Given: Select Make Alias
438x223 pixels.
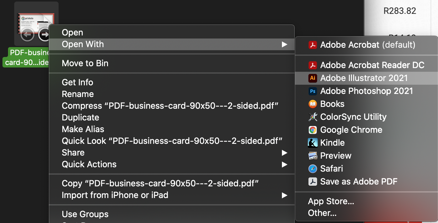Looking at the screenshot, I should click(x=172, y=129).
